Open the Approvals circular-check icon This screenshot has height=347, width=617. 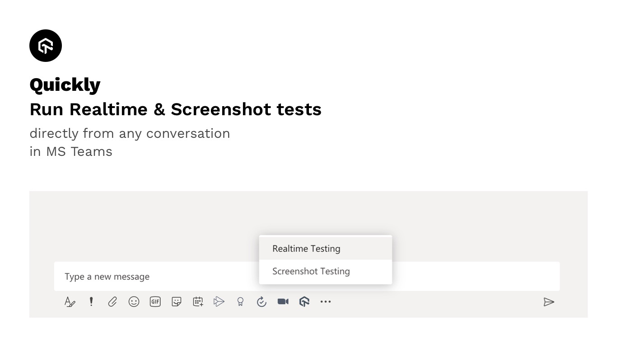point(262,302)
